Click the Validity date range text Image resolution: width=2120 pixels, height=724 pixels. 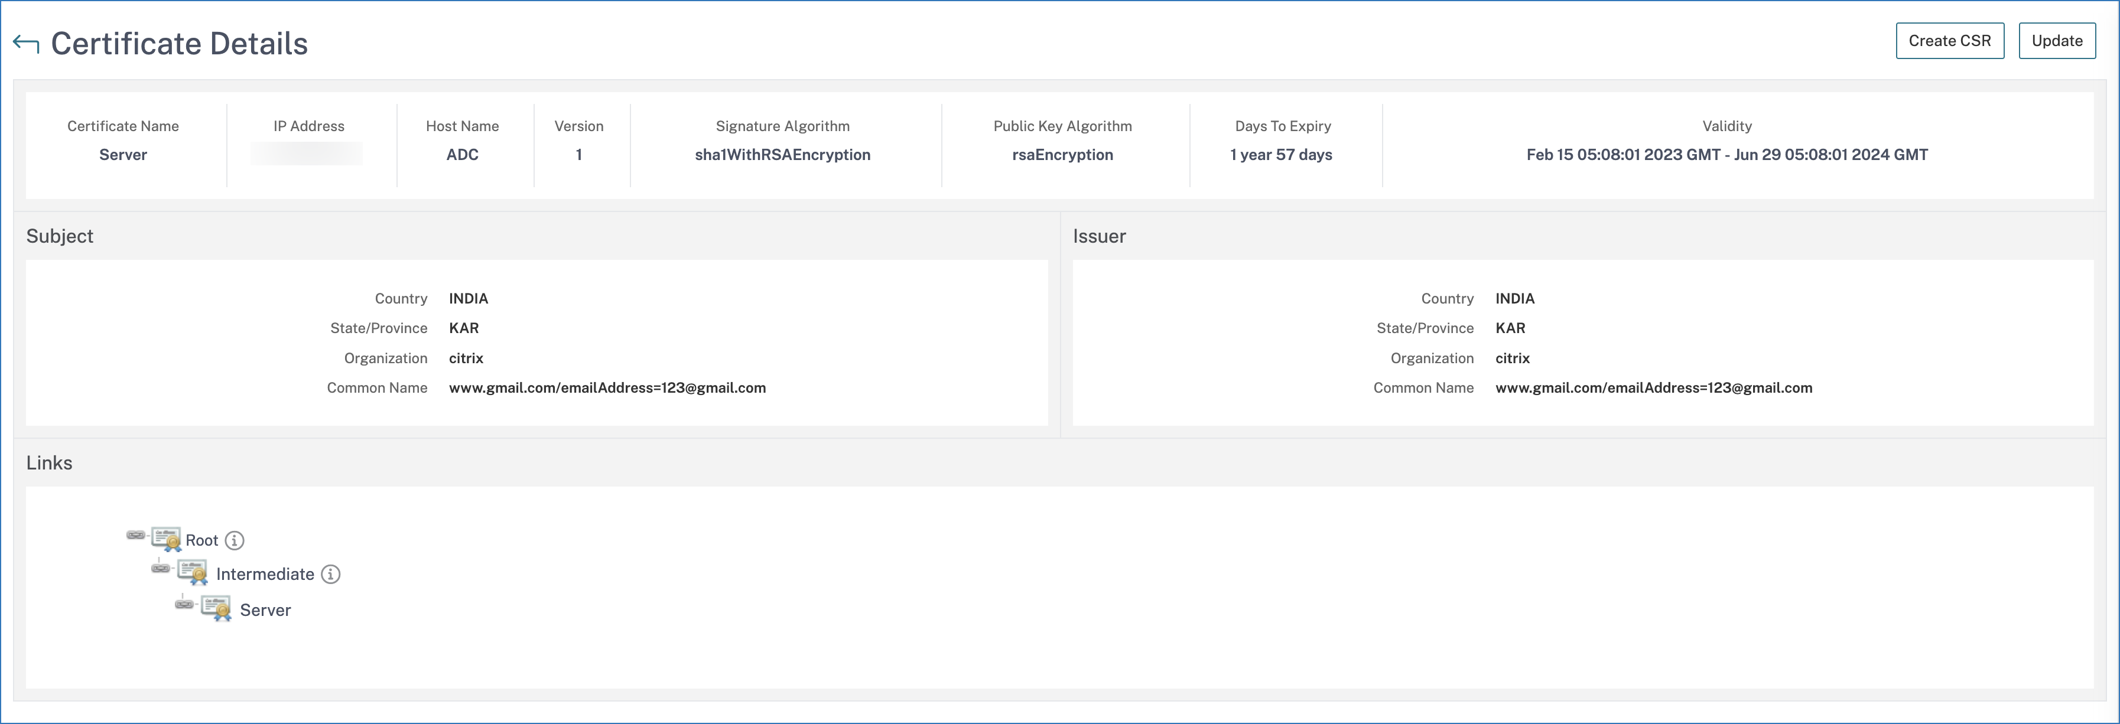tap(1726, 155)
